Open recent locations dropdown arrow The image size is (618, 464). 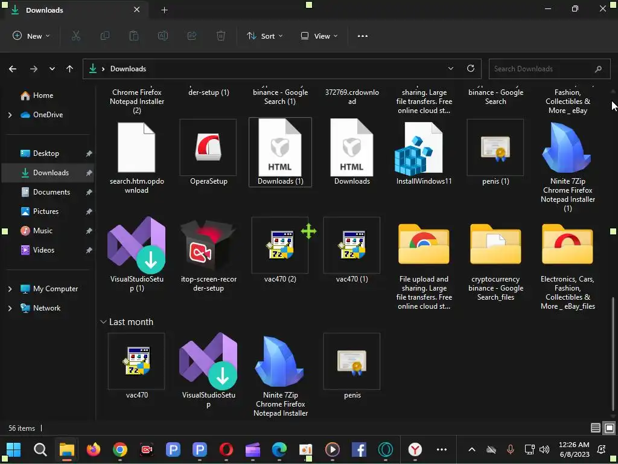(52, 69)
